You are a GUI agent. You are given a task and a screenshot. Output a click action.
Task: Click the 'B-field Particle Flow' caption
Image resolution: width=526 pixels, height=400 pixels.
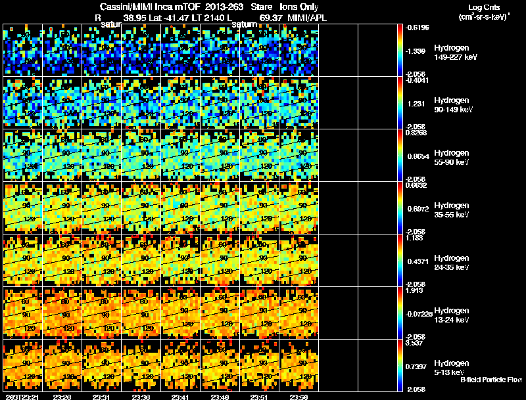[x=491, y=380]
